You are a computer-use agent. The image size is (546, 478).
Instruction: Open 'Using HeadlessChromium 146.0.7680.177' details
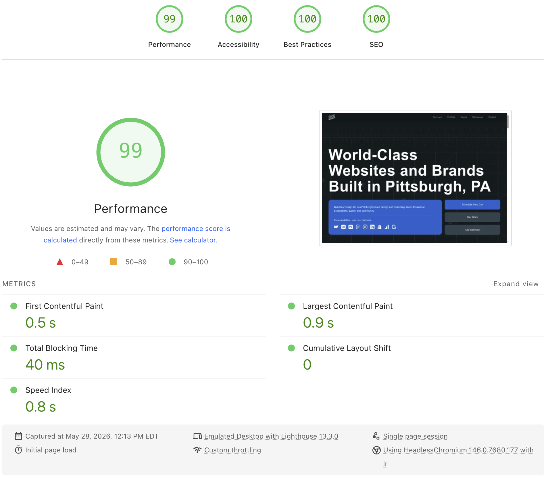(x=458, y=450)
